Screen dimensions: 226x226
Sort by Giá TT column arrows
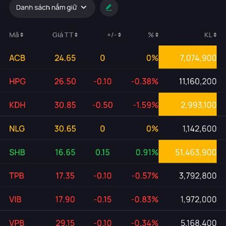click(76, 35)
